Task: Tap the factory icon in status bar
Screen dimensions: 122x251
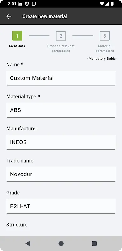Action: point(20,4)
